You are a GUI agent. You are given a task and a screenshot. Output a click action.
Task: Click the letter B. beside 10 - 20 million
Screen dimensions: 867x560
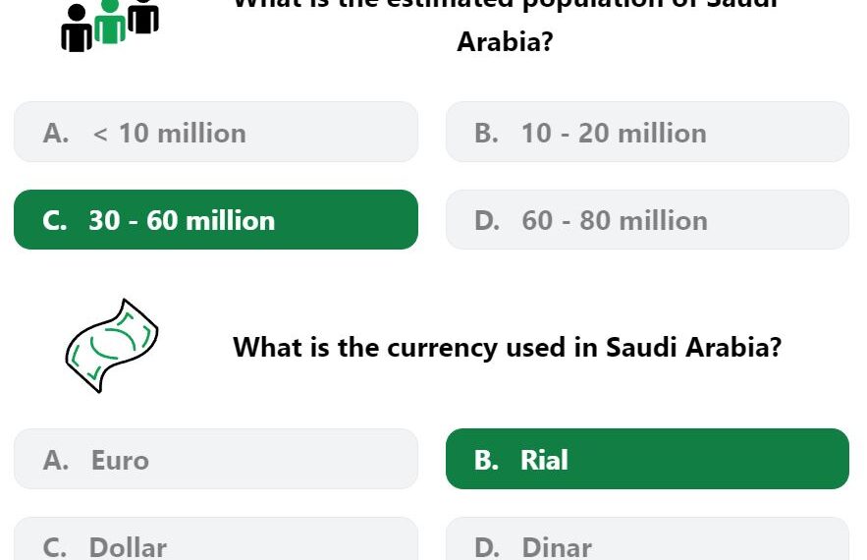tap(487, 133)
